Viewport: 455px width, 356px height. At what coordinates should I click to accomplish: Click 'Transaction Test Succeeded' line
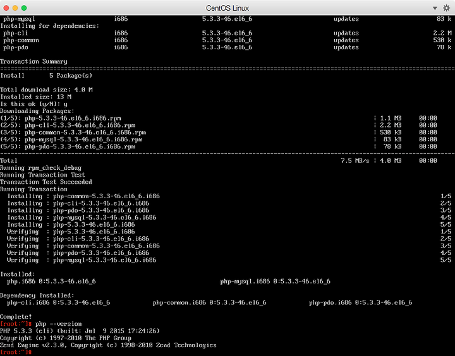tap(46, 182)
